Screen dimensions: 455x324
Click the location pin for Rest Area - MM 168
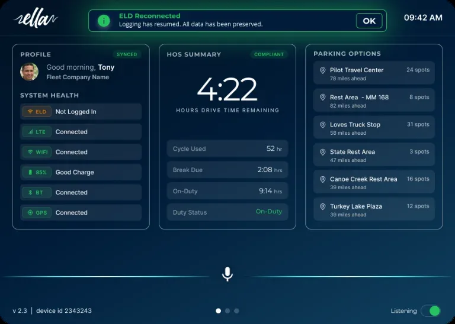pos(322,98)
